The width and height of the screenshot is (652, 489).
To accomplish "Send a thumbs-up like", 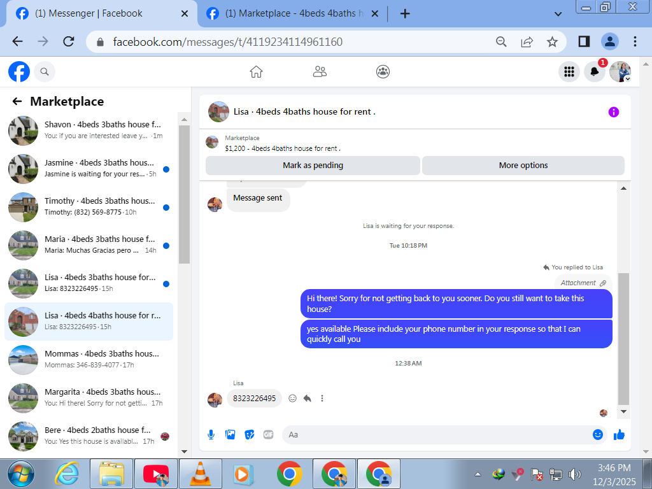I will point(619,435).
